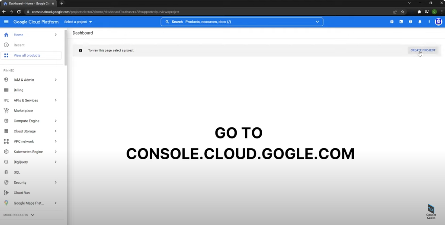Click the browser back button
This screenshot has width=445, height=225.
tap(4, 12)
